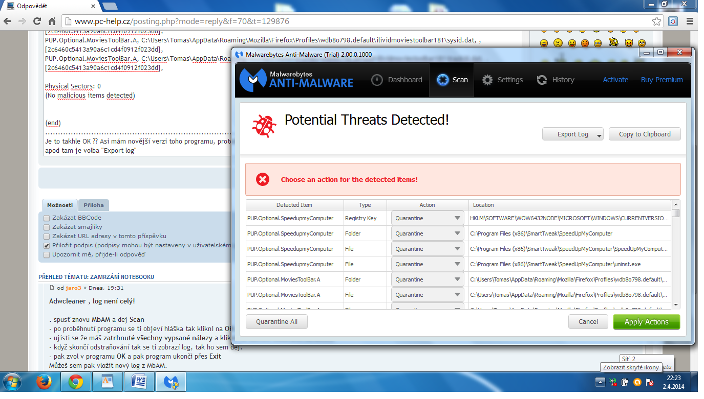Toggle the Zakázat smajlíky checkbox
This screenshot has width=704, height=399.
tap(47, 227)
